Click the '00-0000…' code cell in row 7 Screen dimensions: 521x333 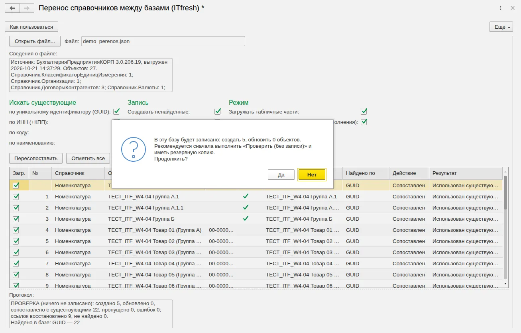coord(221,263)
